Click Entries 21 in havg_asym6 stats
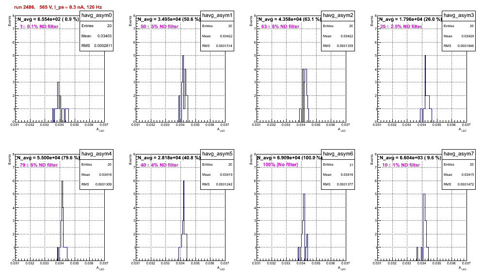 [338, 165]
